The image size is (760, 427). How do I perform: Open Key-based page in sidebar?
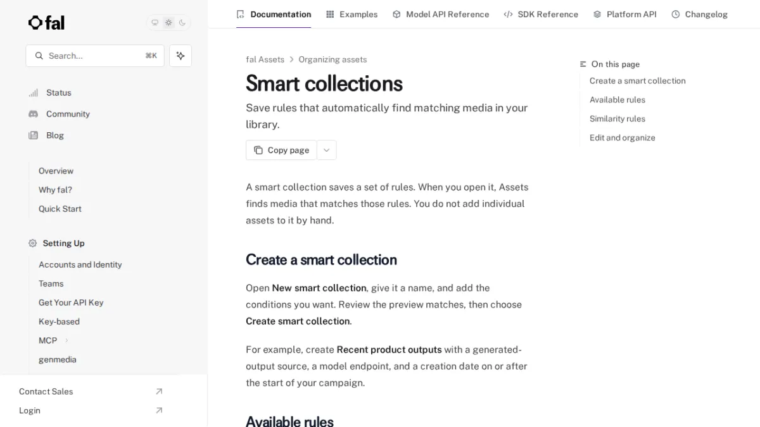tap(59, 321)
